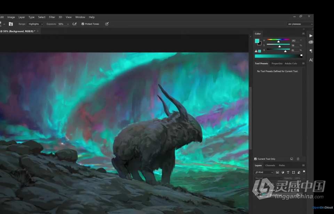Screen dimensions: 334x214
Task: Select the Layers tab
Action: (x=258, y=165)
